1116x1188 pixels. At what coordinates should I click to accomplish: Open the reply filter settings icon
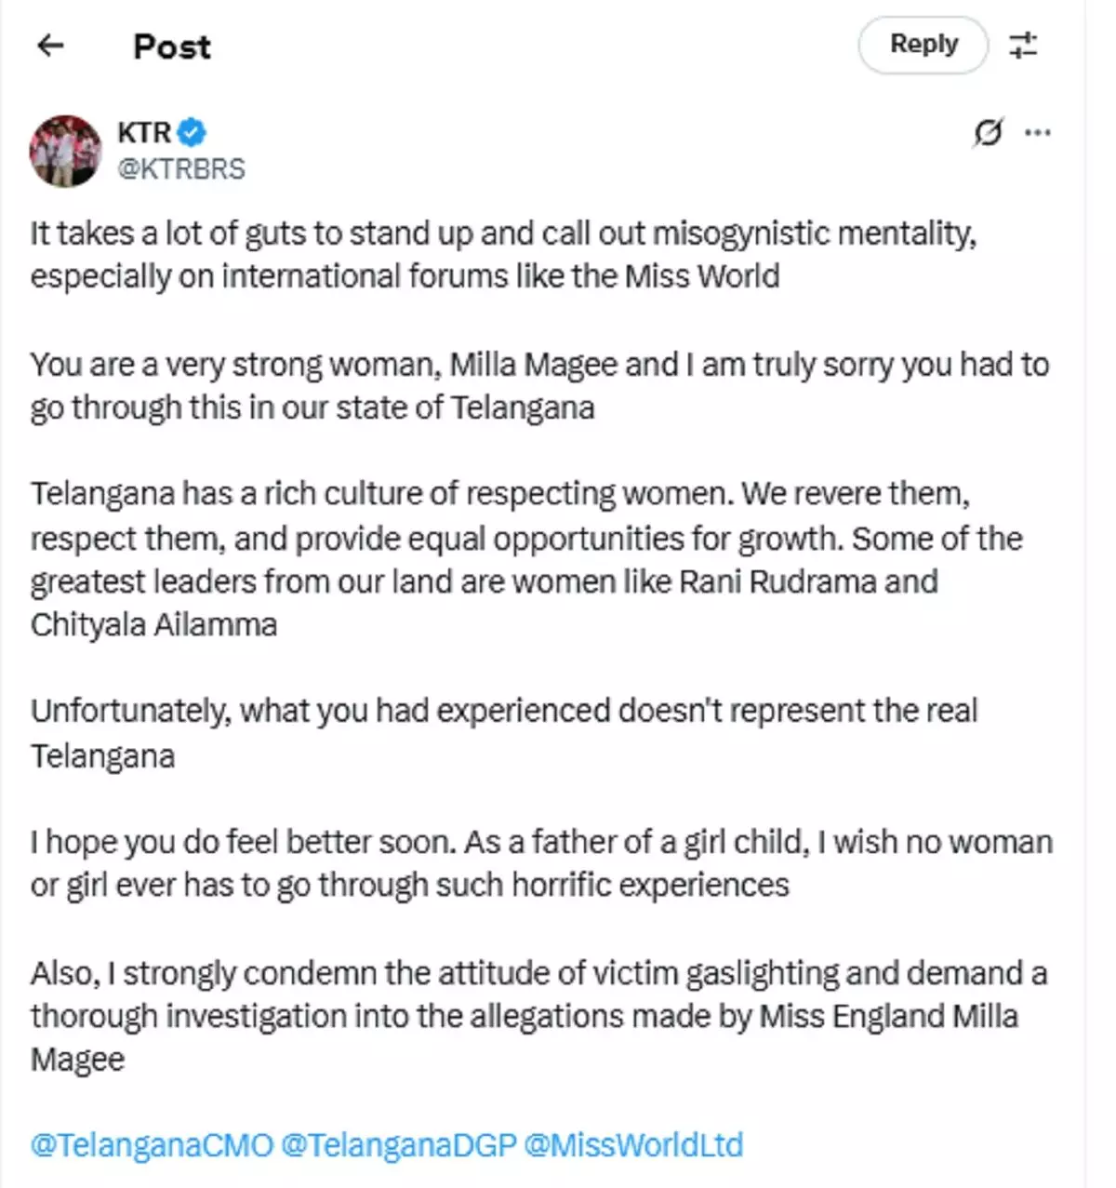pos(1023,45)
